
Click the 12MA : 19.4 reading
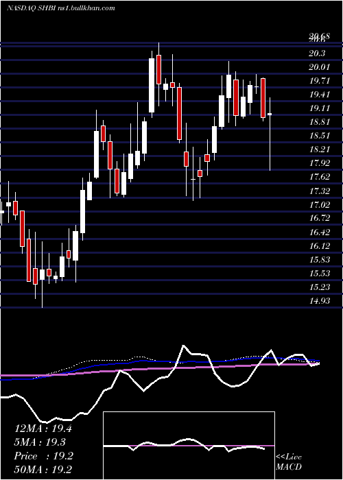tap(43, 429)
